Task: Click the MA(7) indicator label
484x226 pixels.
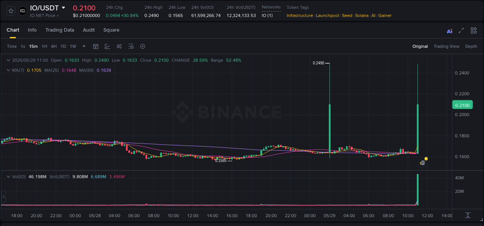Action: [x=18, y=70]
